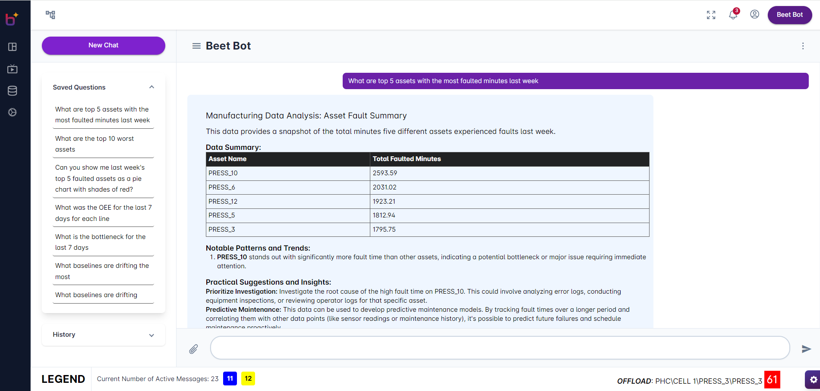Open the settings gear in left sidebar
Viewport: 820px width, 391px height.
13,112
